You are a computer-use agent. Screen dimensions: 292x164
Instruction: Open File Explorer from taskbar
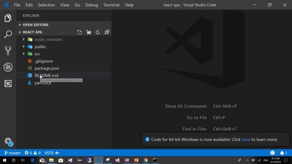point(52,160)
